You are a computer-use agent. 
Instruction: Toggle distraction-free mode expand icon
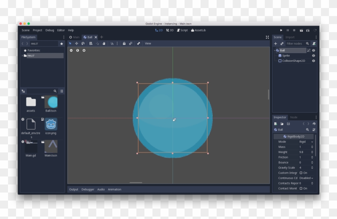(267, 37)
